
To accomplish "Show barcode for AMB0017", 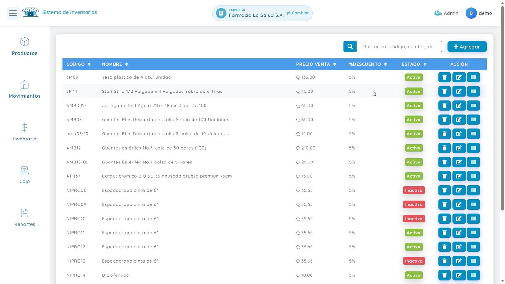I will (473, 106).
